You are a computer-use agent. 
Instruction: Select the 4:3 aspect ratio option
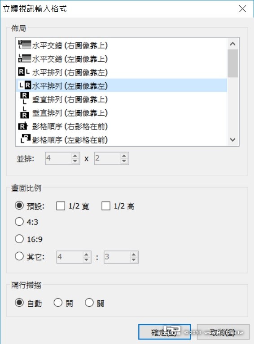coord(19,222)
